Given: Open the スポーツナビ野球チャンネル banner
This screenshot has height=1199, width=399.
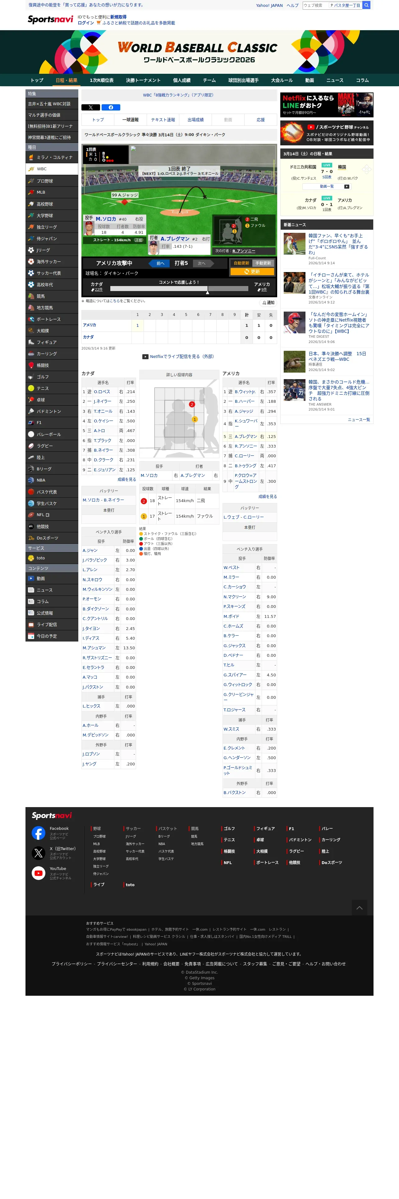Looking at the screenshot, I should (x=327, y=133).
